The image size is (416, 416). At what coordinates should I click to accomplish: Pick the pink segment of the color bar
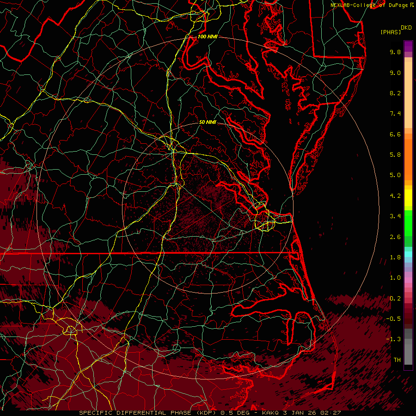[408, 280]
